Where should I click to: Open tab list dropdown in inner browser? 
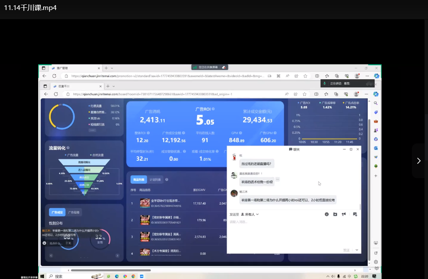[114, 86]
